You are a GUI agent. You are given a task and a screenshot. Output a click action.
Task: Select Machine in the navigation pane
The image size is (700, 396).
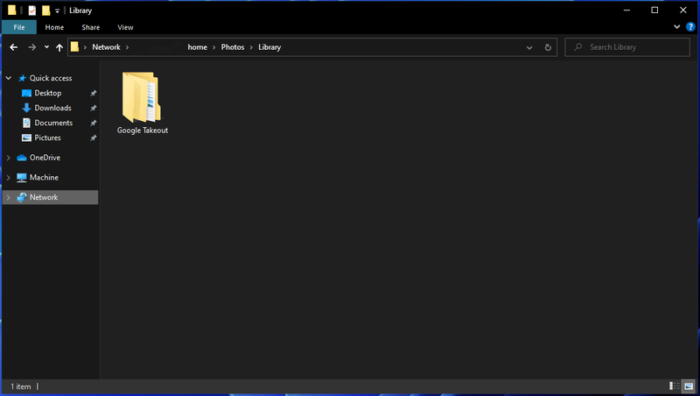(x=44, y=178)
